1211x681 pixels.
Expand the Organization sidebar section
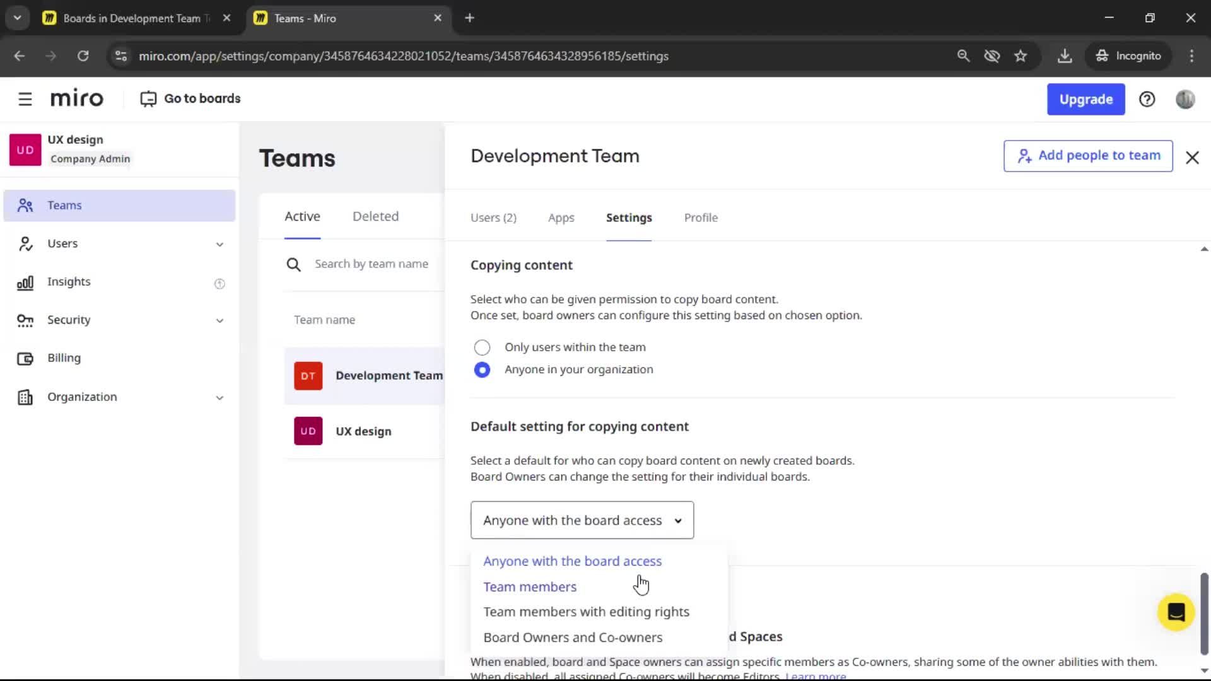coord(219,398)
